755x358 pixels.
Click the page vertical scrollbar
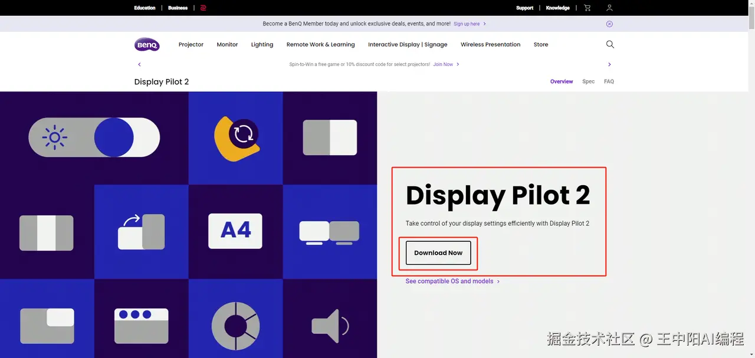click(x=751, y=179)
